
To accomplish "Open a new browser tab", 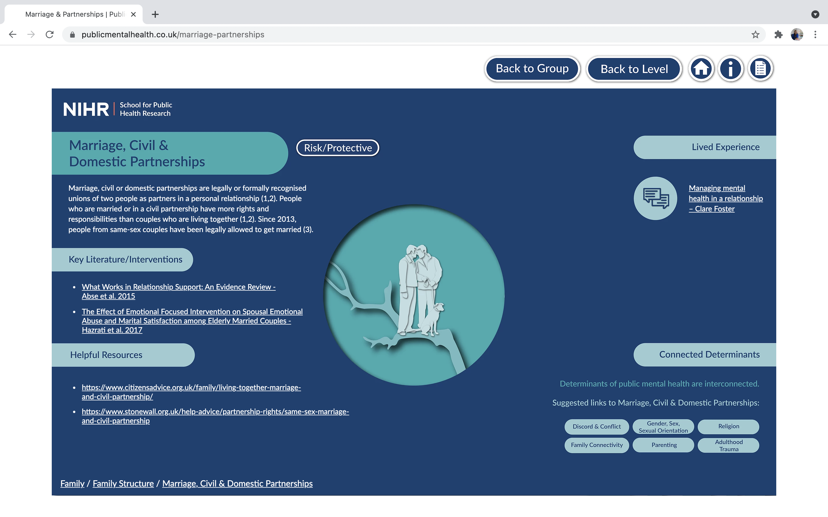I will (155, 14).
